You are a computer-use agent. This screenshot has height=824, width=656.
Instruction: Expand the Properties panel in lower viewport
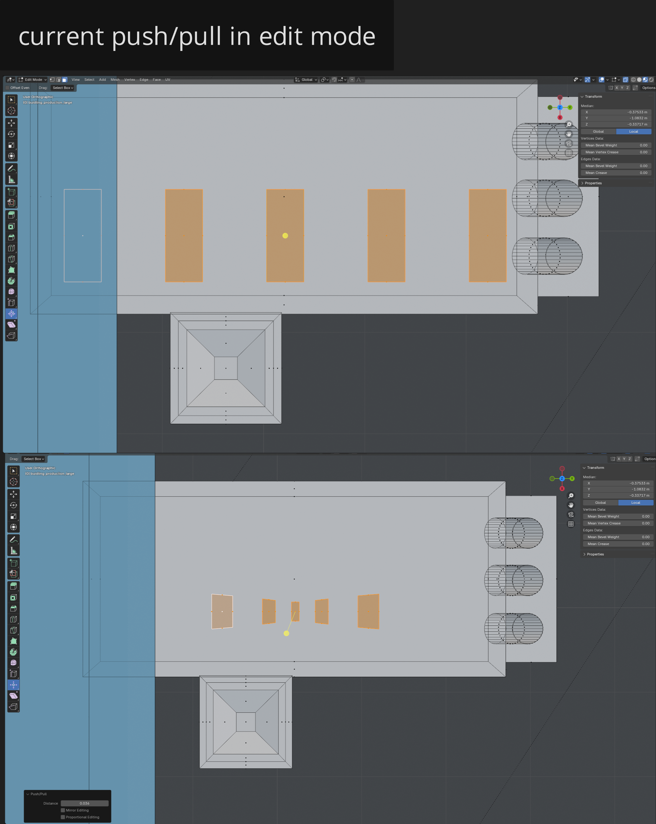pos(584,554)
